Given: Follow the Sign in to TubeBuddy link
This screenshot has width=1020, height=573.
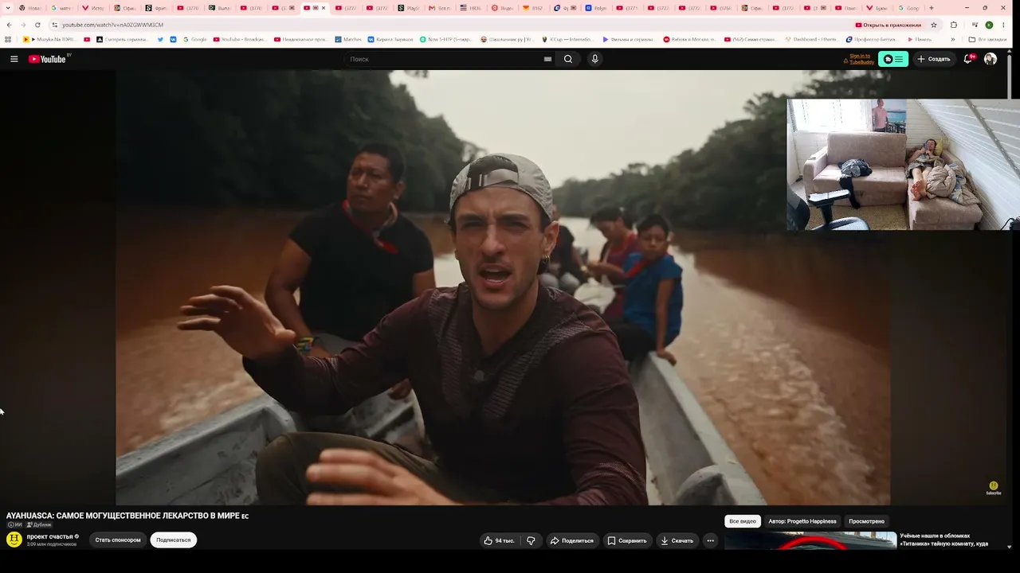Looking at the screenshot, I should point(860,59).
